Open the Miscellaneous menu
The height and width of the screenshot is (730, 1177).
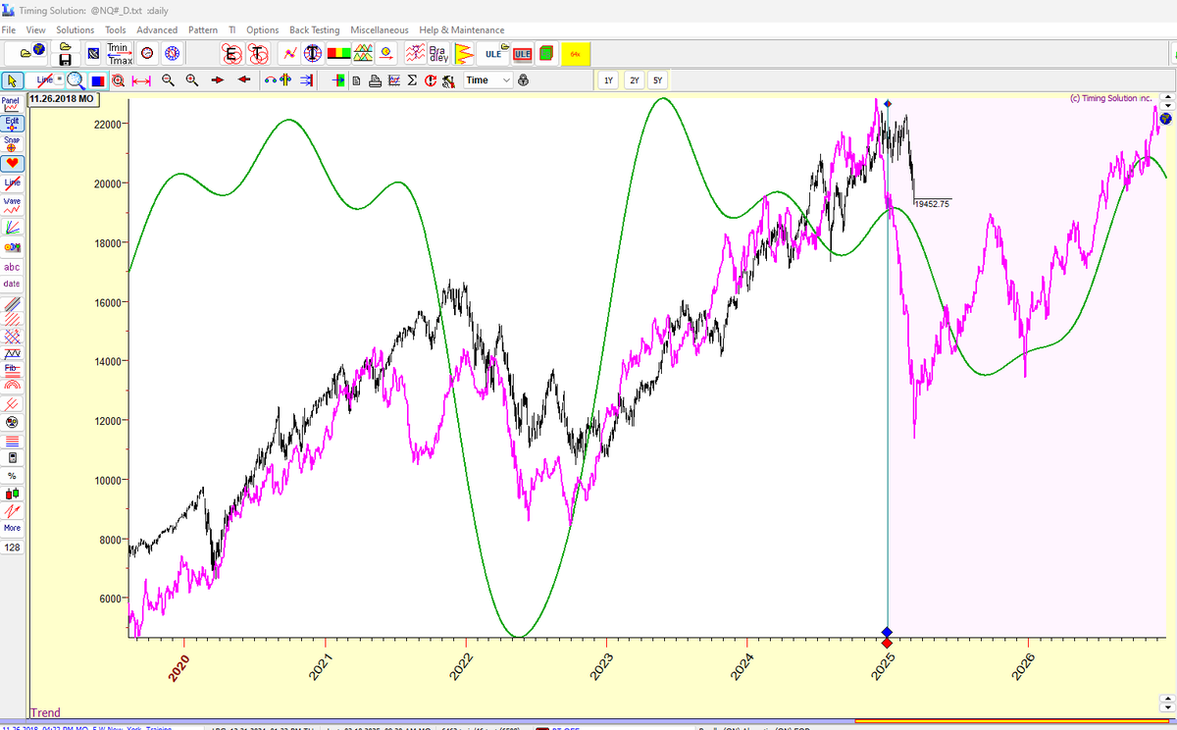[x=380, y=30]
